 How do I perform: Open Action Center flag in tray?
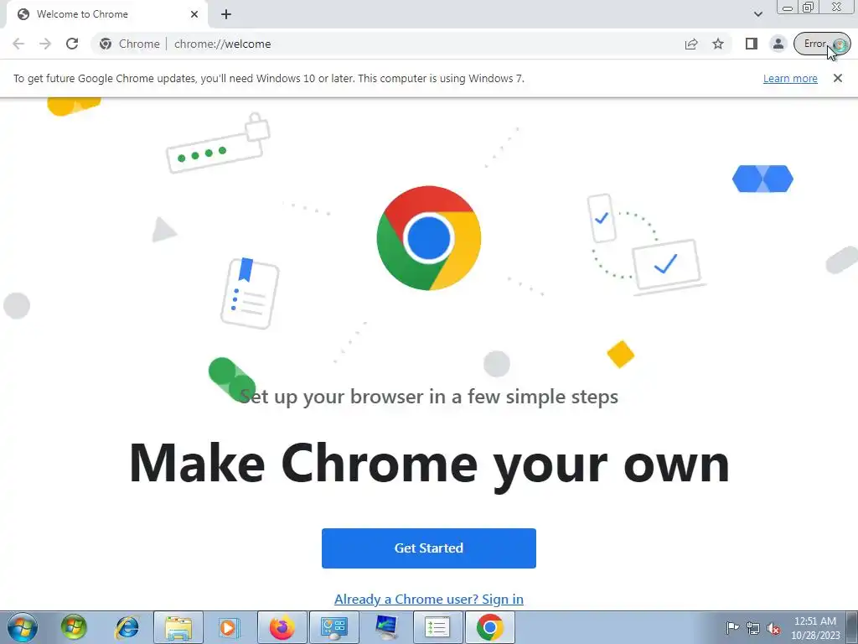(731, 628)
